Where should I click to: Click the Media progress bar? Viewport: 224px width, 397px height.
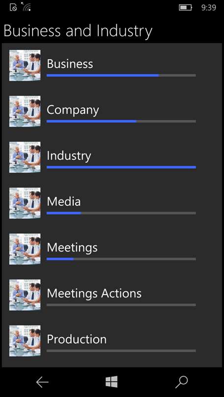click(x=121, y=213)
